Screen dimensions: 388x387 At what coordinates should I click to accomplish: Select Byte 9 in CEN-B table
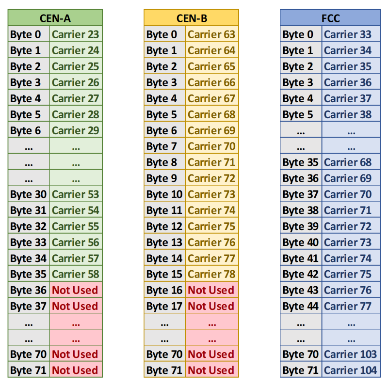pyautogui.click(x=164, y=178)
